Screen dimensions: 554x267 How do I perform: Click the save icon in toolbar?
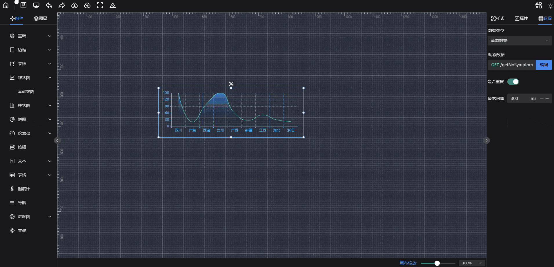point(23,5)
